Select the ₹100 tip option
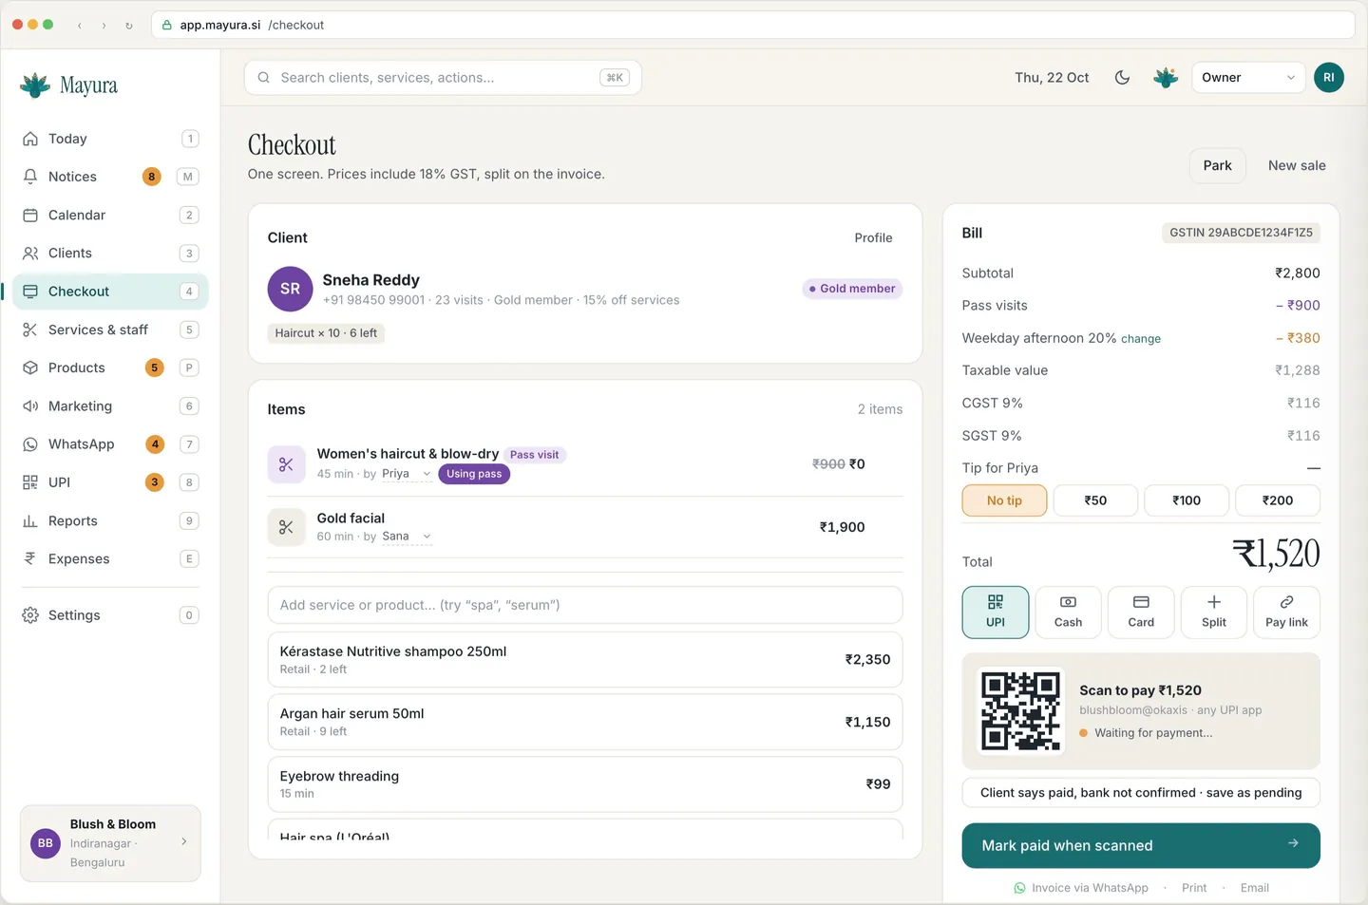 click(1187, 500)
